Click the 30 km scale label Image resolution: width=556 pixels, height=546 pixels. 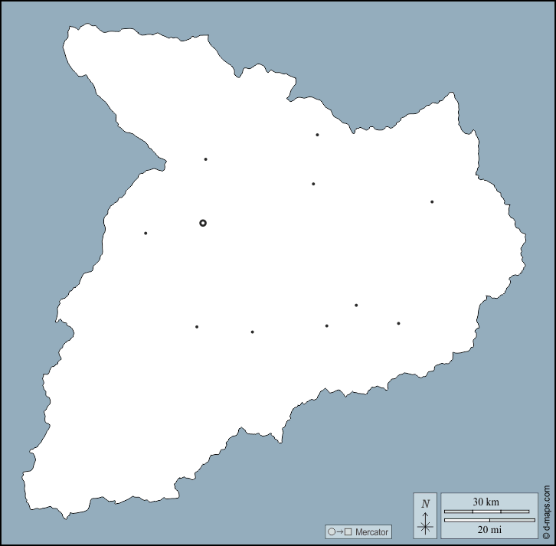pyautogui.click(x=486, y=502)
